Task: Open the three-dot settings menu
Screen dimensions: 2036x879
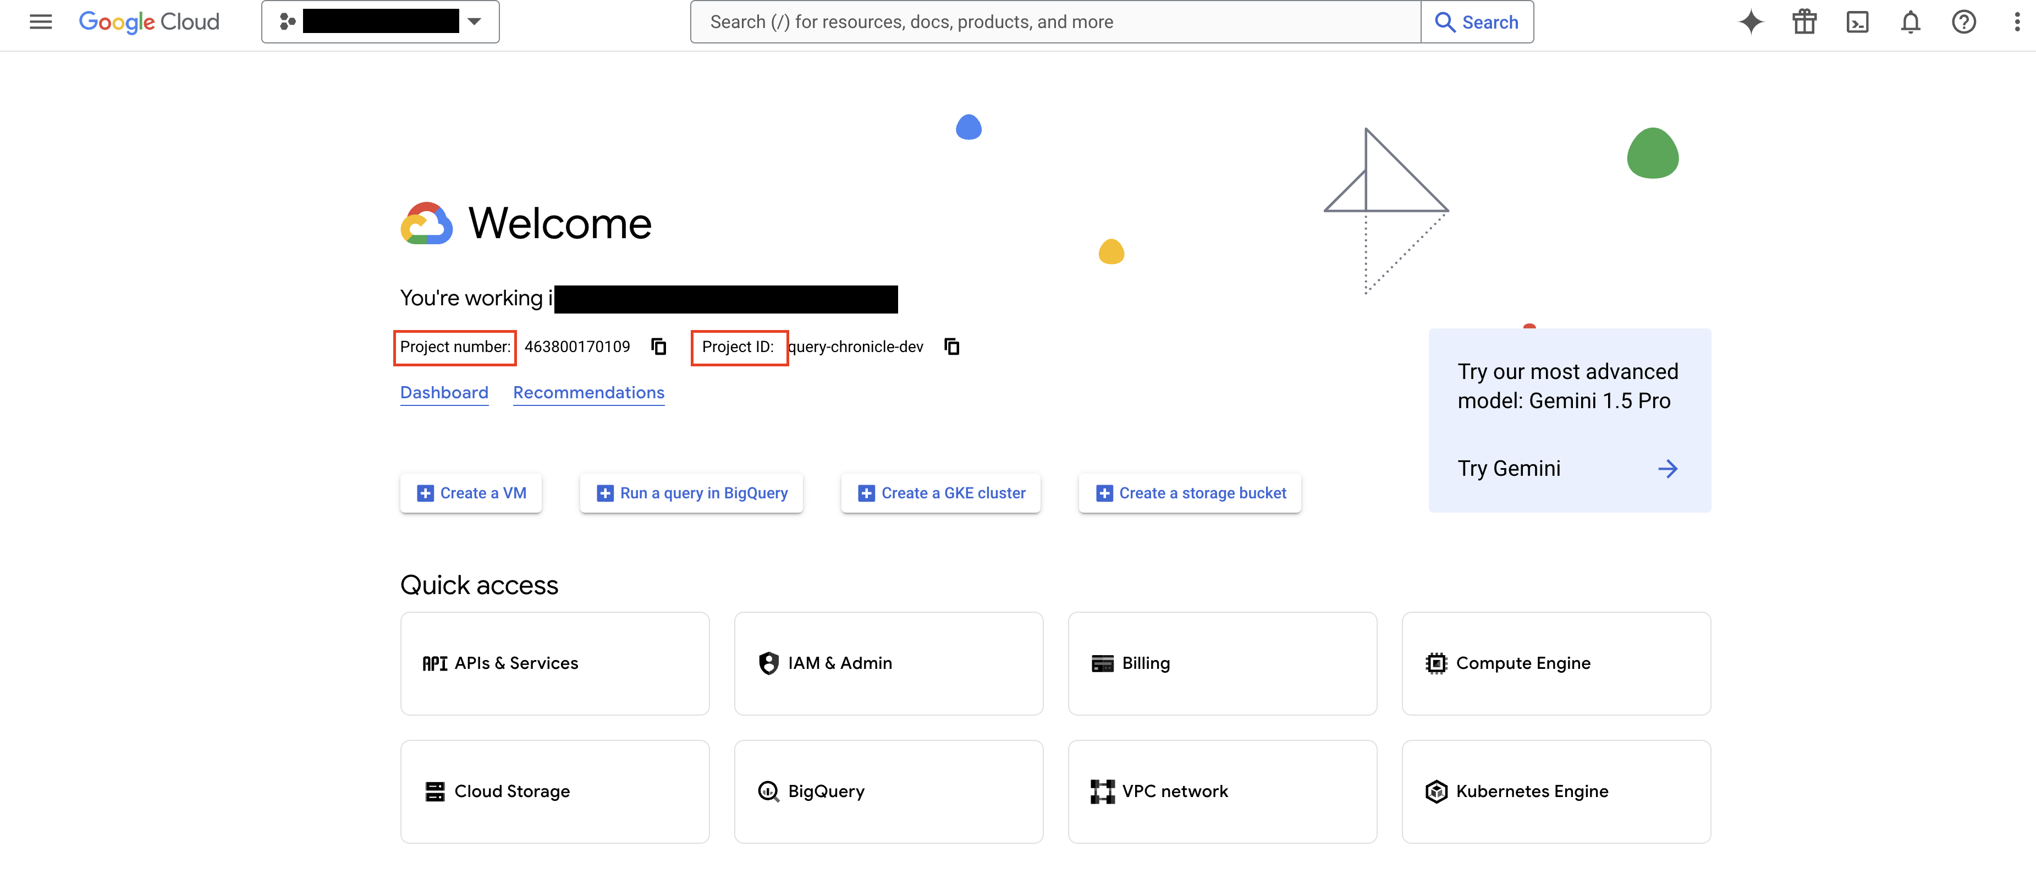Action: coord(2016,22)
